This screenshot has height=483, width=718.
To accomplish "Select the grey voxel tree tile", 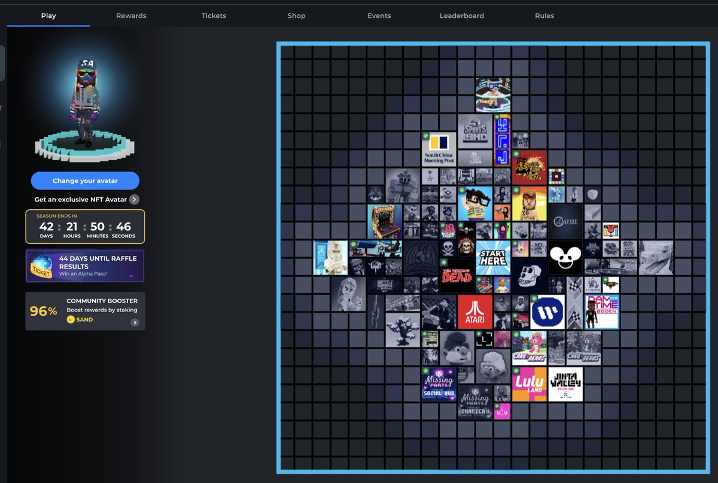I will [x=403, y=330].
